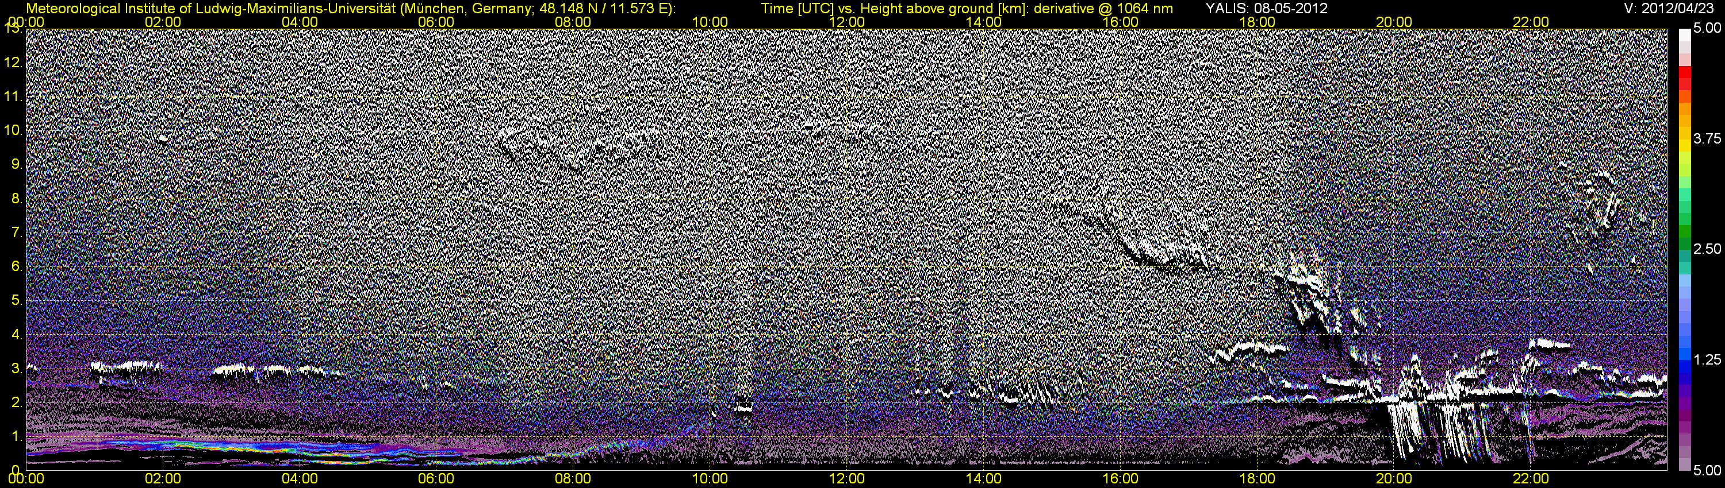Click the 2. height axis label

17,402
